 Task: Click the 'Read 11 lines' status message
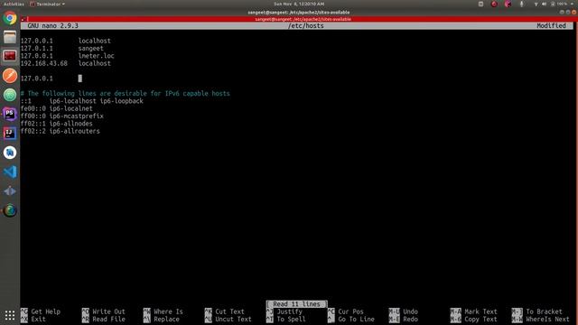[x=297, y=304]
